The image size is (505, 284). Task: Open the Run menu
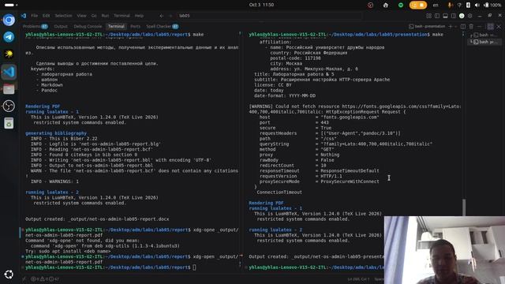(105, 16)
